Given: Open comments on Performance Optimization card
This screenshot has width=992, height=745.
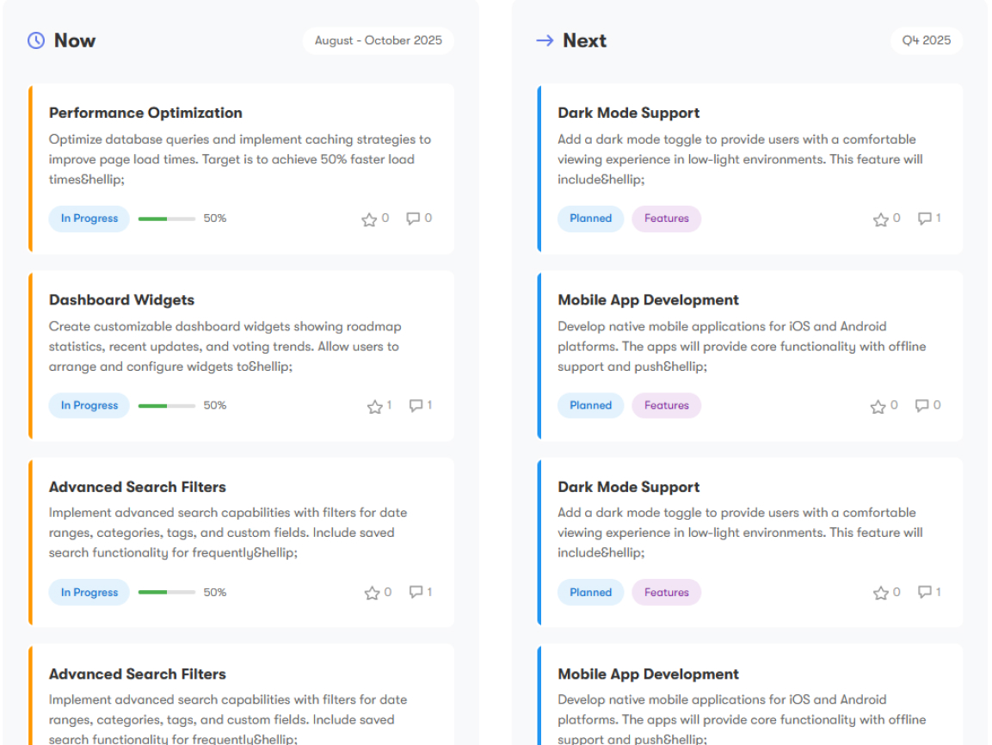Looking at the screenshot, I should [x=413, y=219].
